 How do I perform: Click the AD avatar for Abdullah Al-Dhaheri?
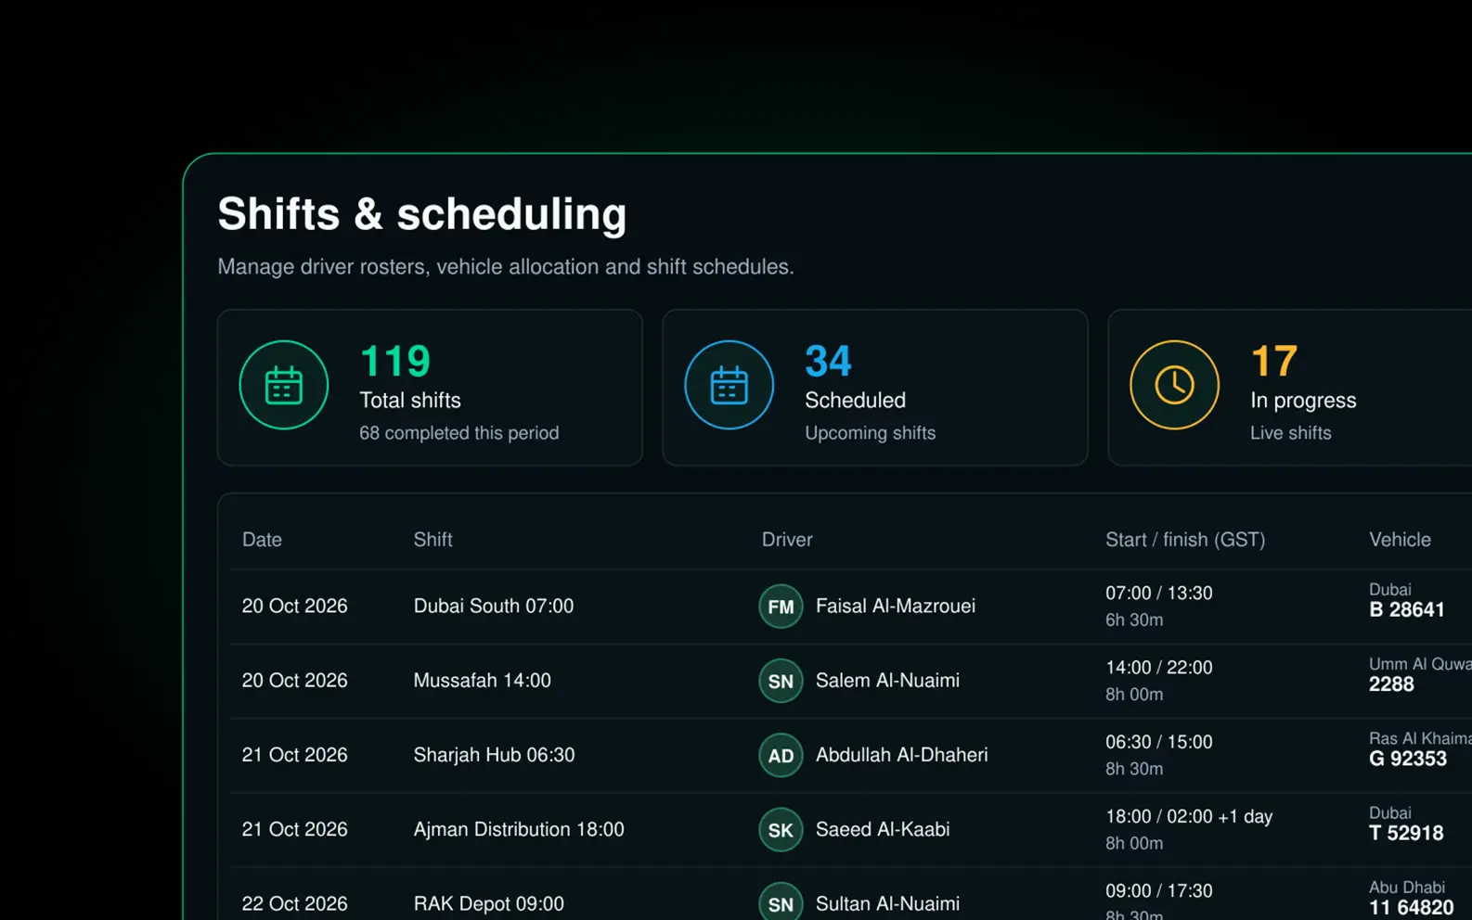tap(781, 755)
